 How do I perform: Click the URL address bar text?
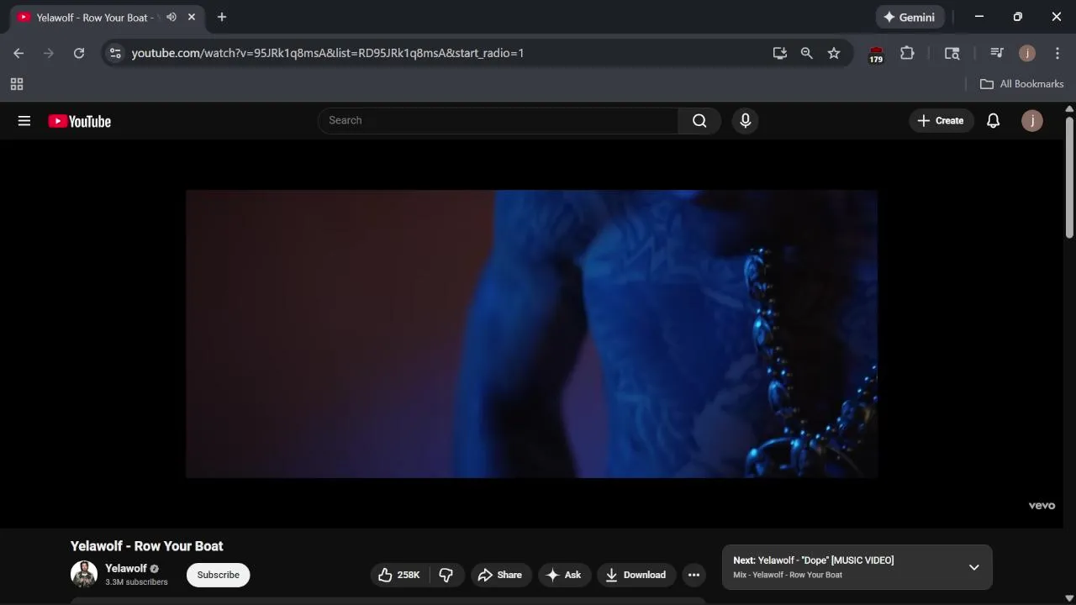(328, 53)
